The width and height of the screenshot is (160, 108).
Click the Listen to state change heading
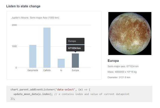(x=23, y=6)
